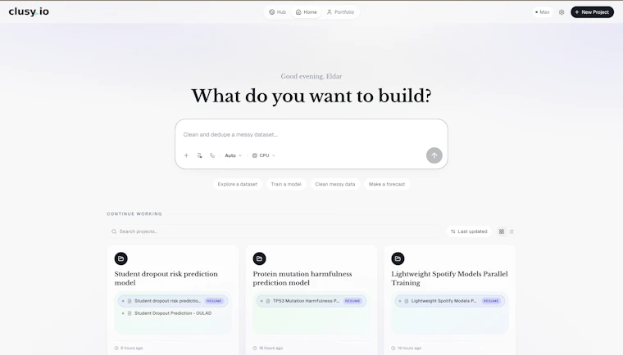This screenshot has height=355, width=623.
Task: Open the Max plan badge
Action: (543, 12)
